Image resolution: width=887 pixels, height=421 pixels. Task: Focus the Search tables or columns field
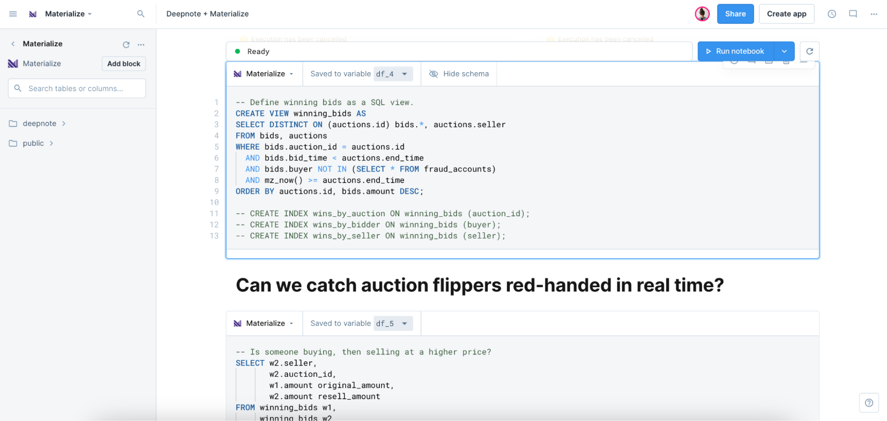tap(77, 88)
